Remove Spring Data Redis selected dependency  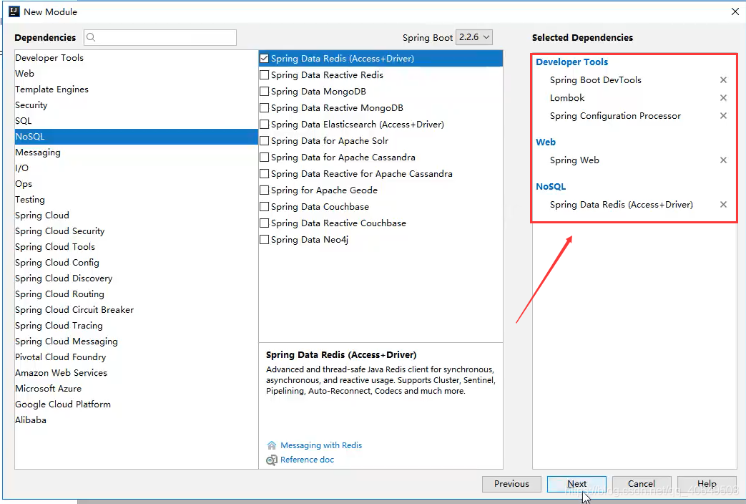723,204
